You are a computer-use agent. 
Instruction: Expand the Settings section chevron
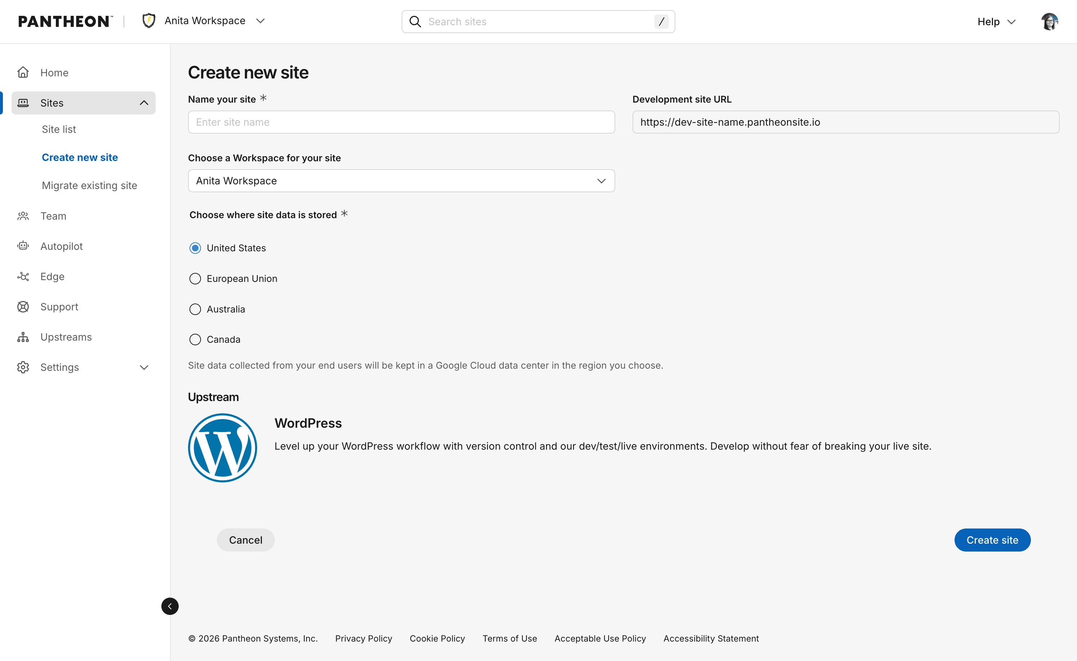click(144, 367)
